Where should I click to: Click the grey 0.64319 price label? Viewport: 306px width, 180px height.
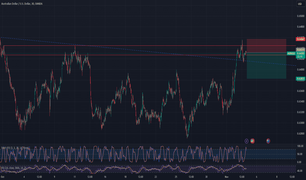click(300, 50)
